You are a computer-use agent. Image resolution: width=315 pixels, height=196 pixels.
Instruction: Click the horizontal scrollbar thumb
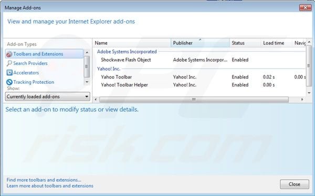(194, 99)
